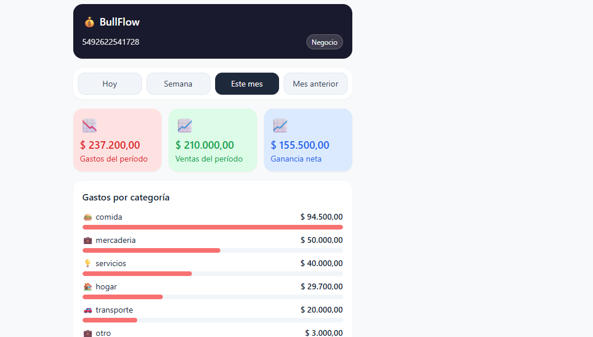
Task: Click the Gastos por categoría heading
Action: [126, 198]
